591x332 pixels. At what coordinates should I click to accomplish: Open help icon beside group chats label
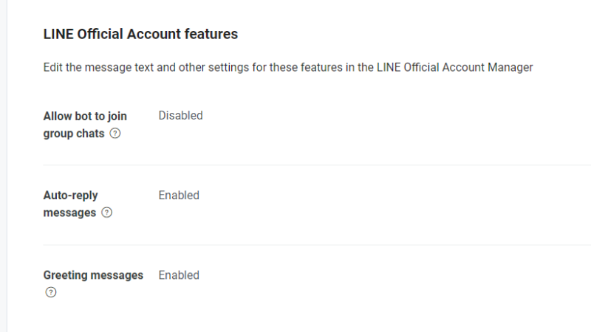click(x=115, y=134)
